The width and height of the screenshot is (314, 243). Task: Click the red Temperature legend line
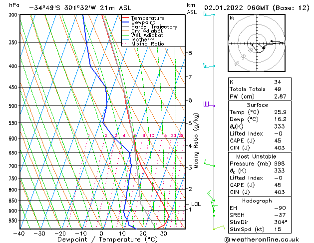(125, 18)
